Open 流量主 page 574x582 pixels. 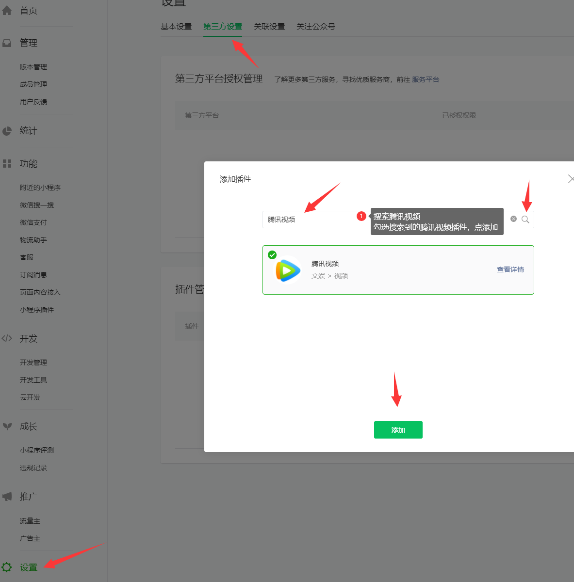(x=30, y=521)
